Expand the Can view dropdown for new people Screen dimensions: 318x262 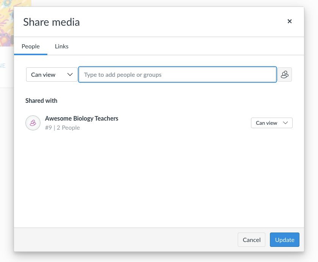coord(51,74)
